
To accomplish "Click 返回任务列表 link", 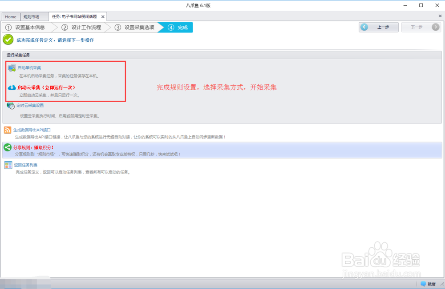I will tap(25, 165).
